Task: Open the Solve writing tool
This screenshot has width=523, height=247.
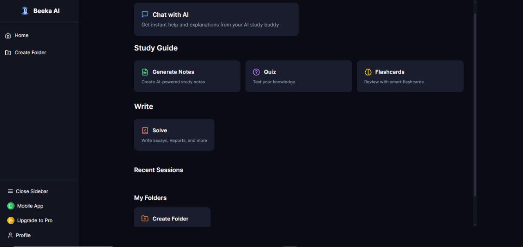Action: coord(174,135)
